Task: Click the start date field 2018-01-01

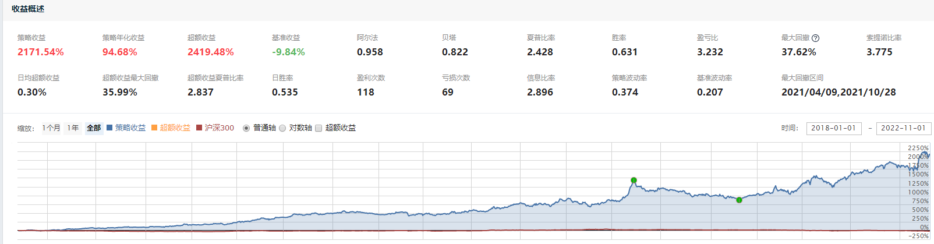Action: pos(834,128)
